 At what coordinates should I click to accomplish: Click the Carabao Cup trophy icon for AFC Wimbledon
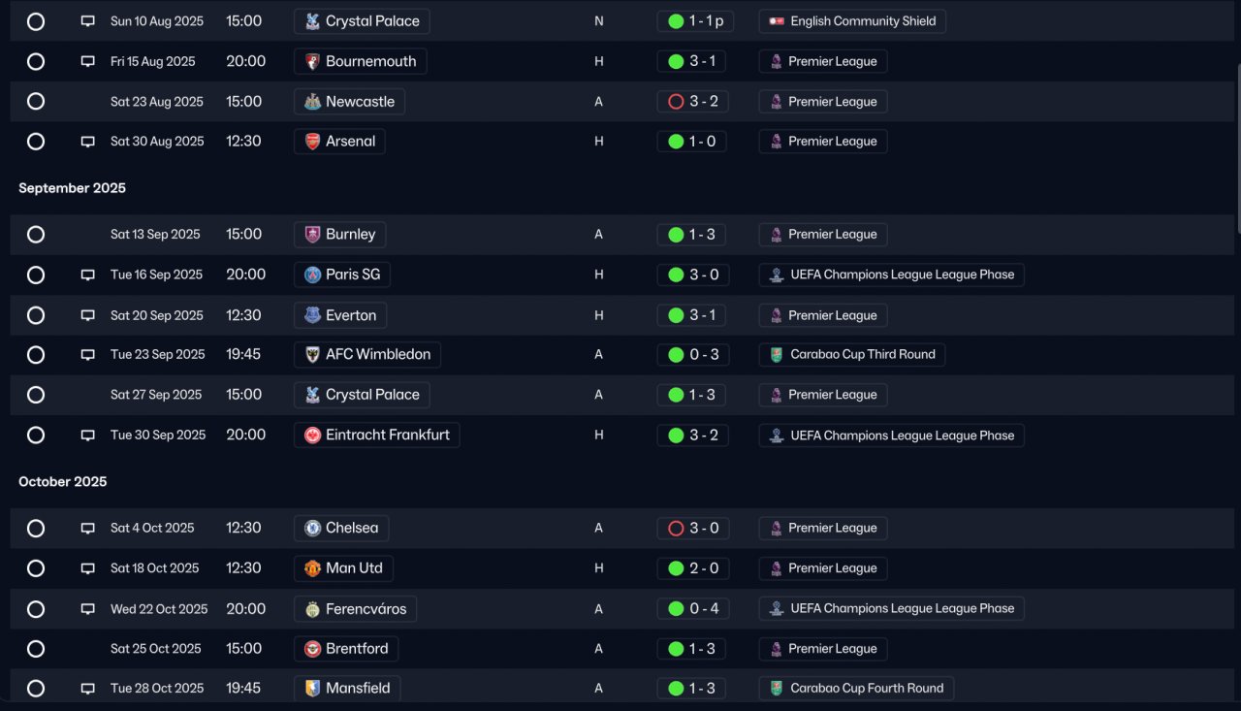(777, 355)
